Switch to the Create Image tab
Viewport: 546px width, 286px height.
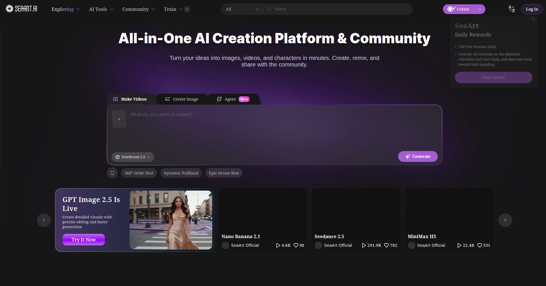(x=182, y=99)
